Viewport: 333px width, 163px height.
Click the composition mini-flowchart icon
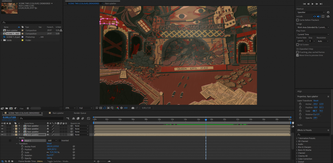(68, 119)
